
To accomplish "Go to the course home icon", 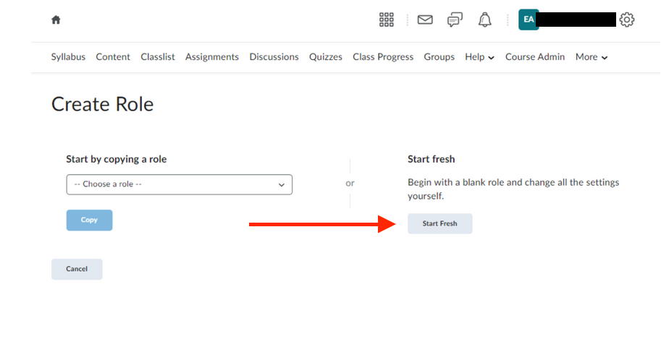I will (56, 20).
